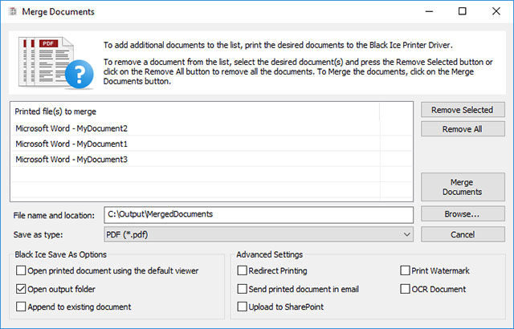The height and width of the screenshot is (329, 514).
Task: Click the Remove All button
Action: coord(463,129)
